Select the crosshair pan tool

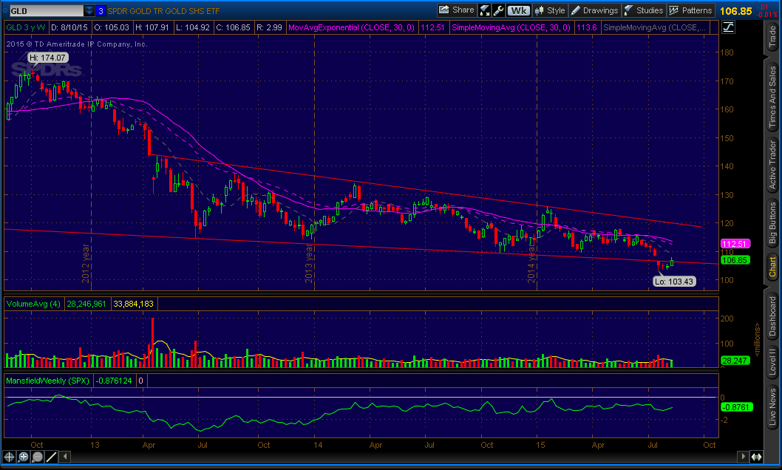pyautogui.click(x=10, y=457)
